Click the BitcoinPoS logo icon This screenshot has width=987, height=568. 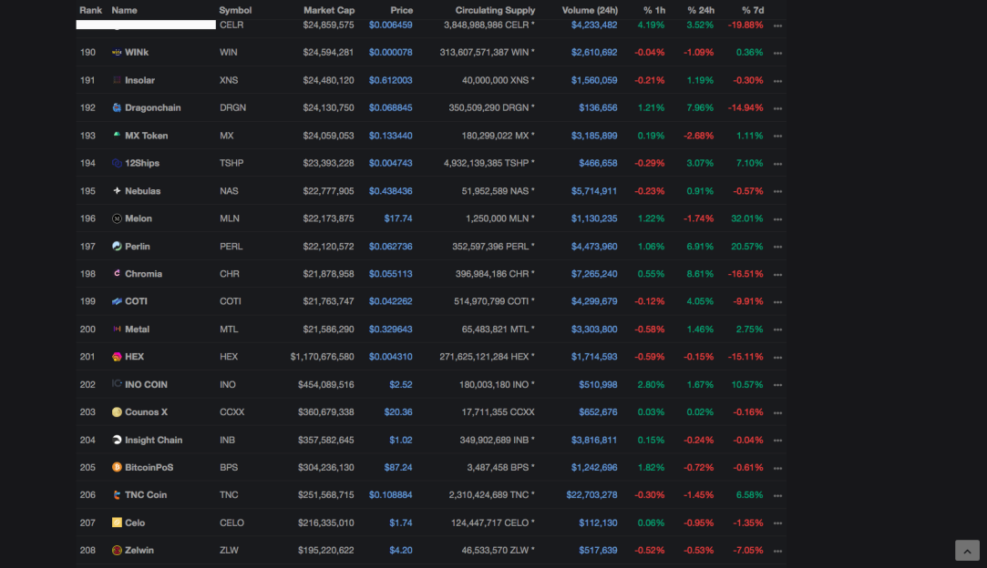click(x=117, y=467)
